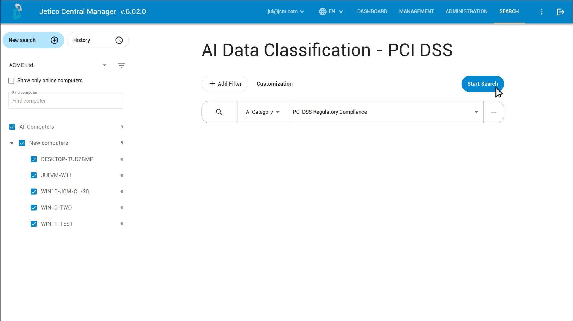Open the three-dot more options menu
573x321 pixels.
click(541, 11)
